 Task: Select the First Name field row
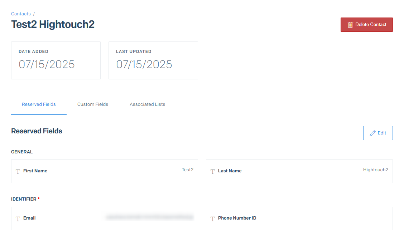point(105,171)
